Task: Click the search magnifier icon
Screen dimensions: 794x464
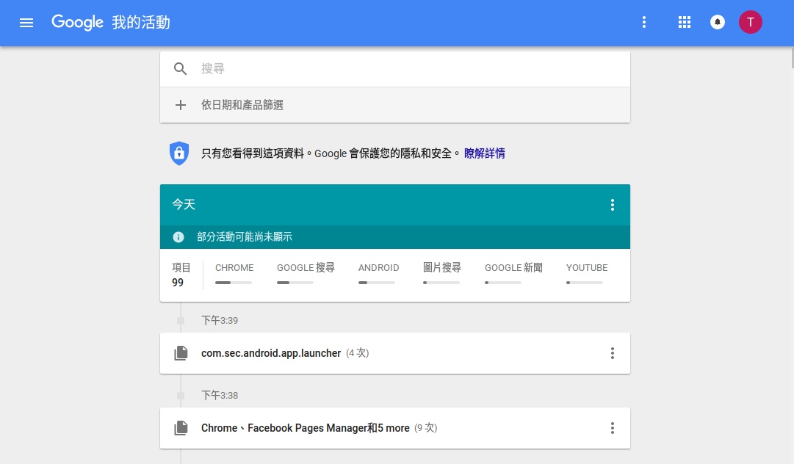Action: 181,69
